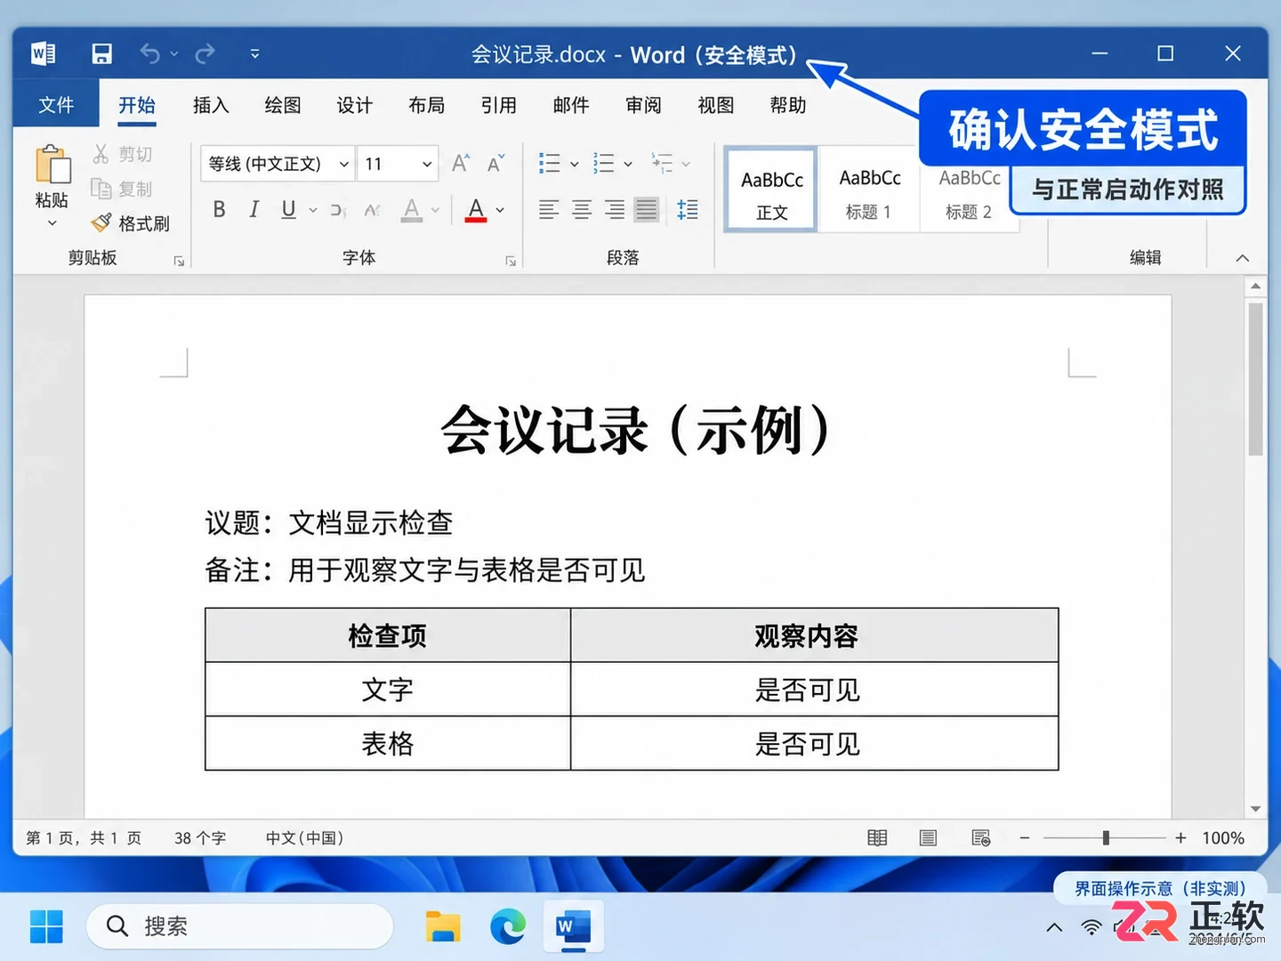Apply the grey text highlight color A
The height and width of the screenshot is (961, 1281).
click(x=411, y=210)
